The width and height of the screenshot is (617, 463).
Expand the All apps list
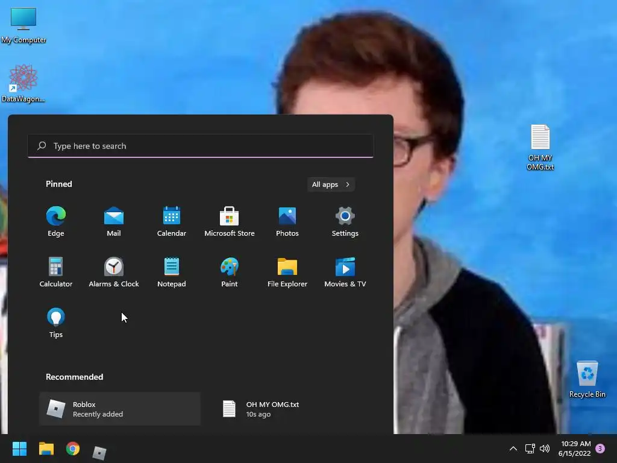click(331, 184)
